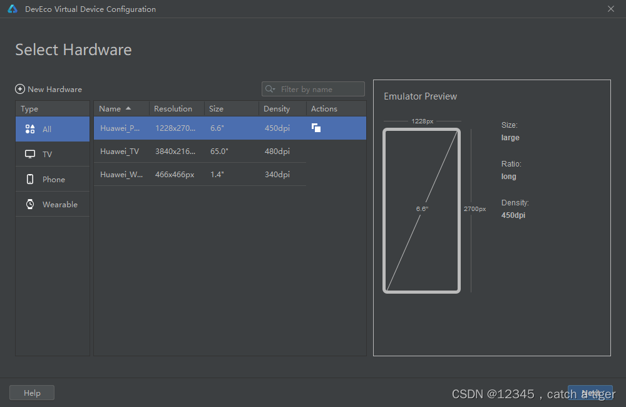Click the phone outline emulator preview
This screenshot has height=407, width=626.
click(x=421, y=211)
